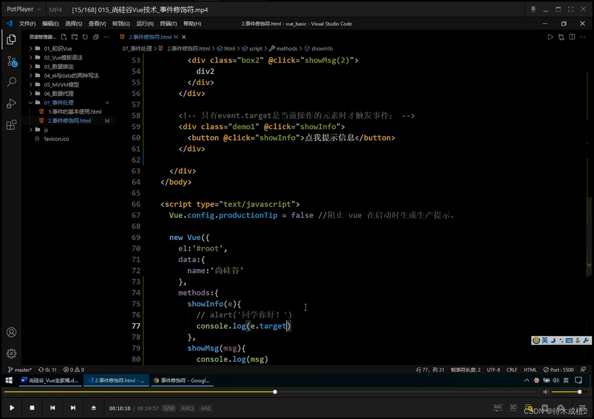
Task: Click the PotPlayer seek bar handle
Action: [275, 392]
